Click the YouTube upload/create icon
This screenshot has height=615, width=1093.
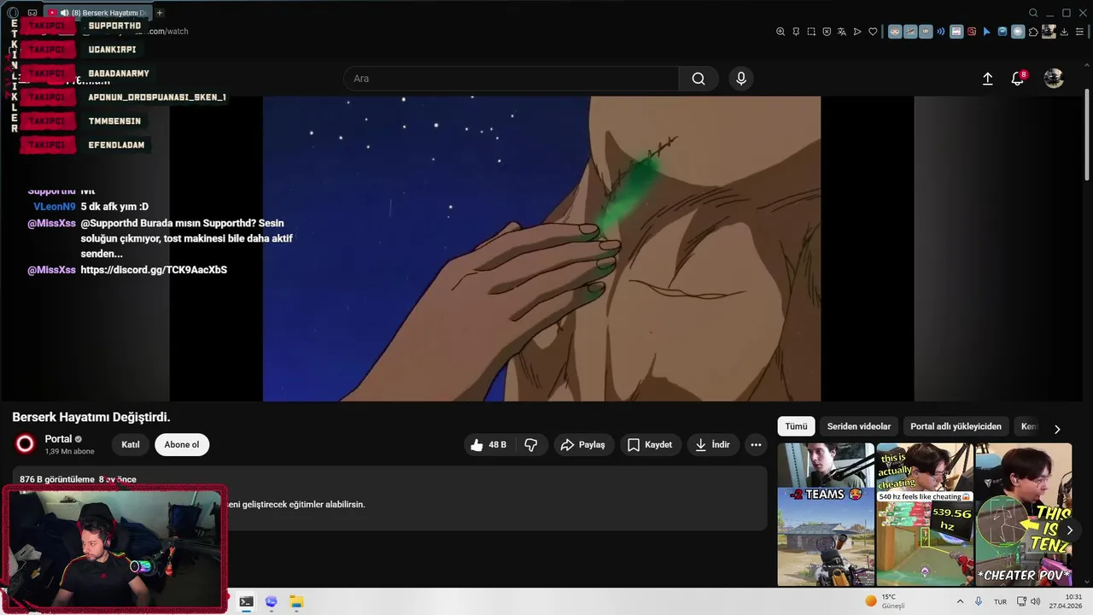tap(987, 79)
